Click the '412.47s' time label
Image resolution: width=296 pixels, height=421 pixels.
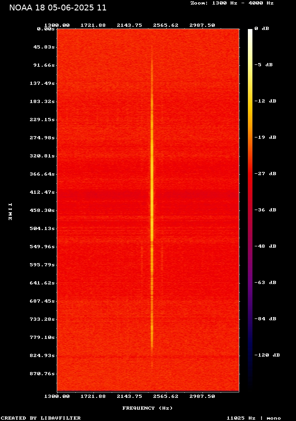(42, 192)
